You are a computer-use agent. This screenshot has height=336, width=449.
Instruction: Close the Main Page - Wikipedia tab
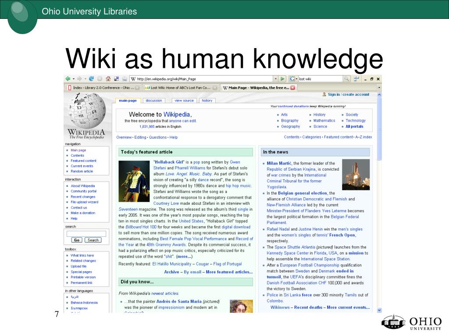pos(292,87)
